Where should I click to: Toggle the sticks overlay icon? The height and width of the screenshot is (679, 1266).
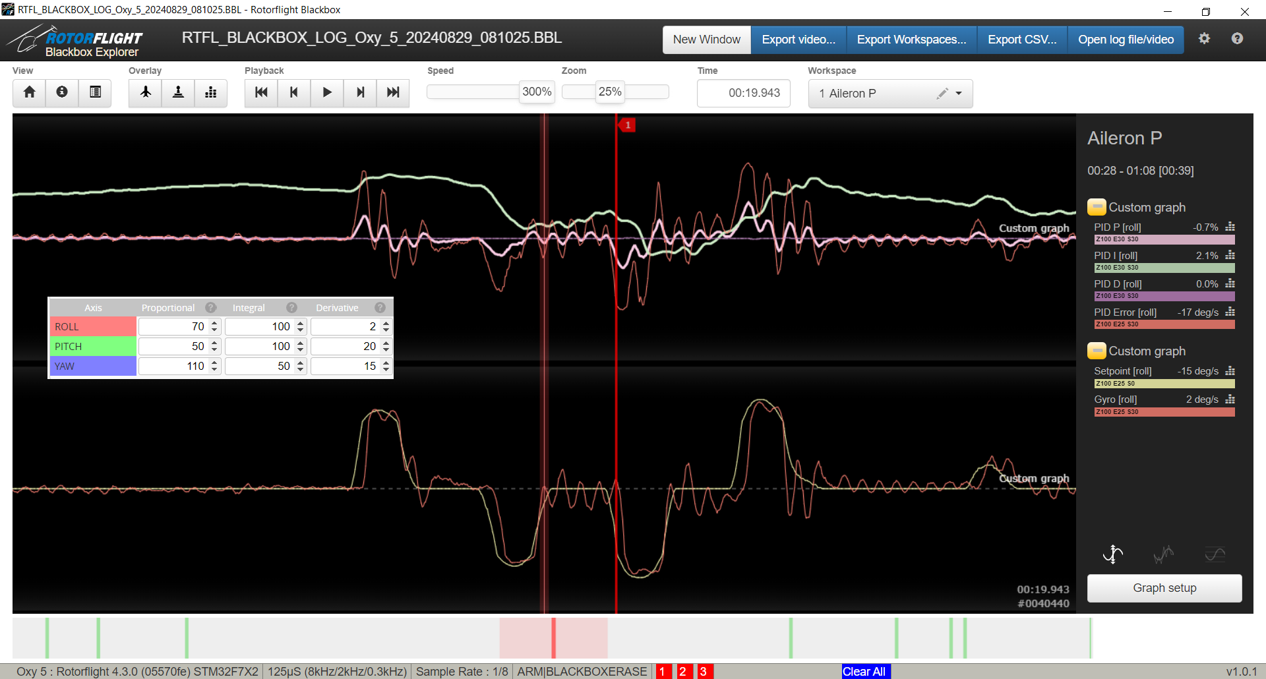point(178,92)
